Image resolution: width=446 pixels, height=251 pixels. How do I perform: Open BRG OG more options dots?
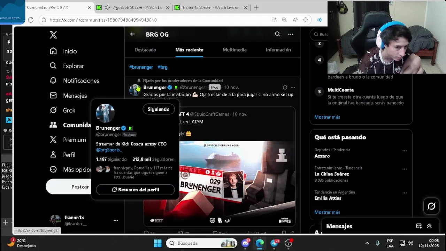click(x=291, y=34)
